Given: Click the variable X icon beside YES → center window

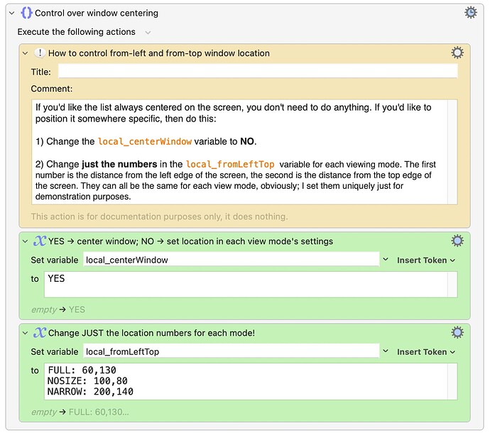Looking at the screenshot, I should 40,241.
